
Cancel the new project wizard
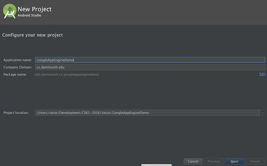pos(193,161)
